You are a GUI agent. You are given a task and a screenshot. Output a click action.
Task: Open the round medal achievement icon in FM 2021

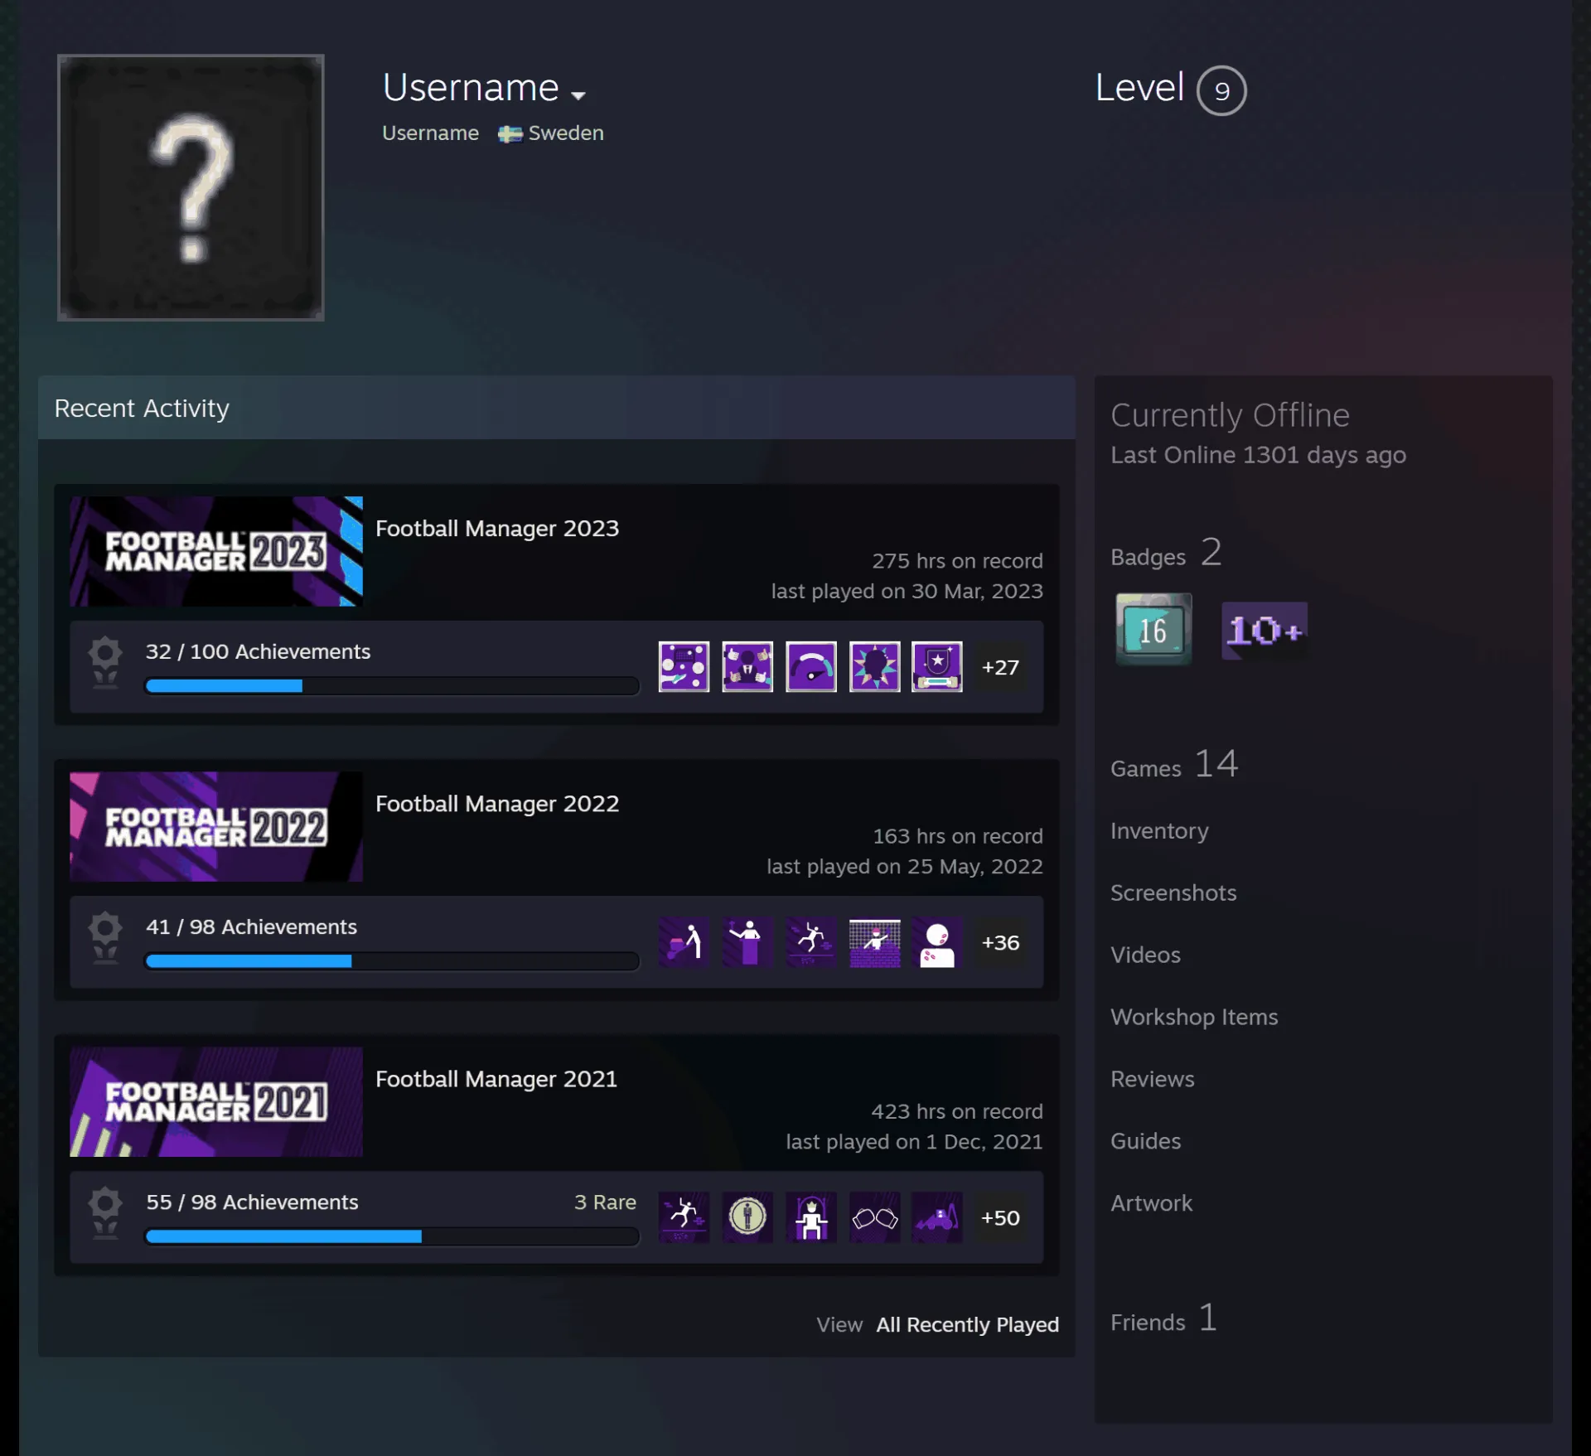[x=747, y=1217]
